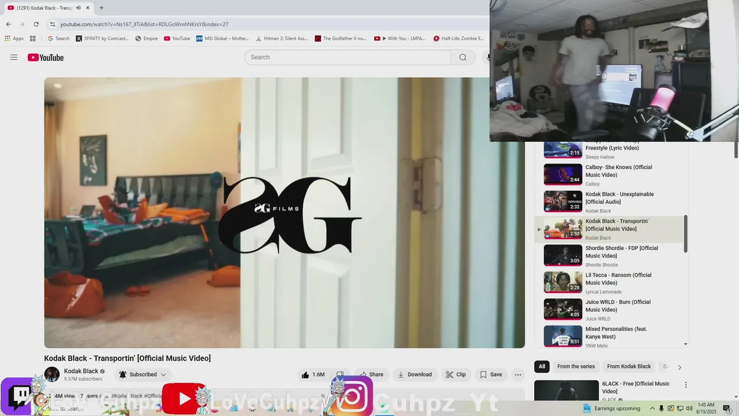Open Earnings upcoming taskbar widget

click(x=611, y=408)
